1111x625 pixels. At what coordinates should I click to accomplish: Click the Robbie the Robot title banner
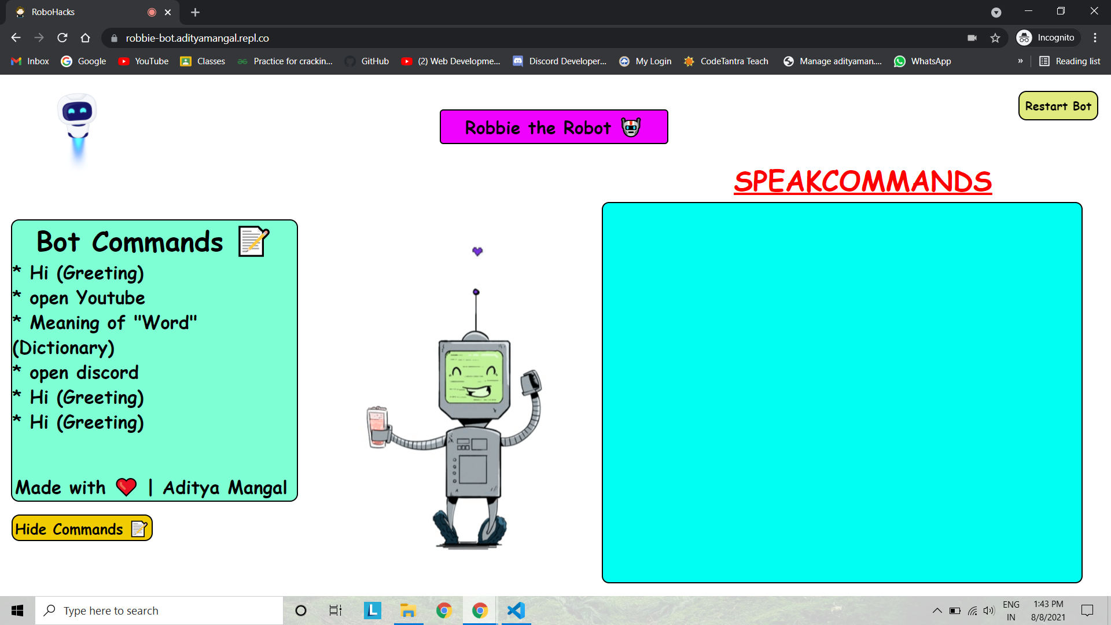tap(554, 127)
